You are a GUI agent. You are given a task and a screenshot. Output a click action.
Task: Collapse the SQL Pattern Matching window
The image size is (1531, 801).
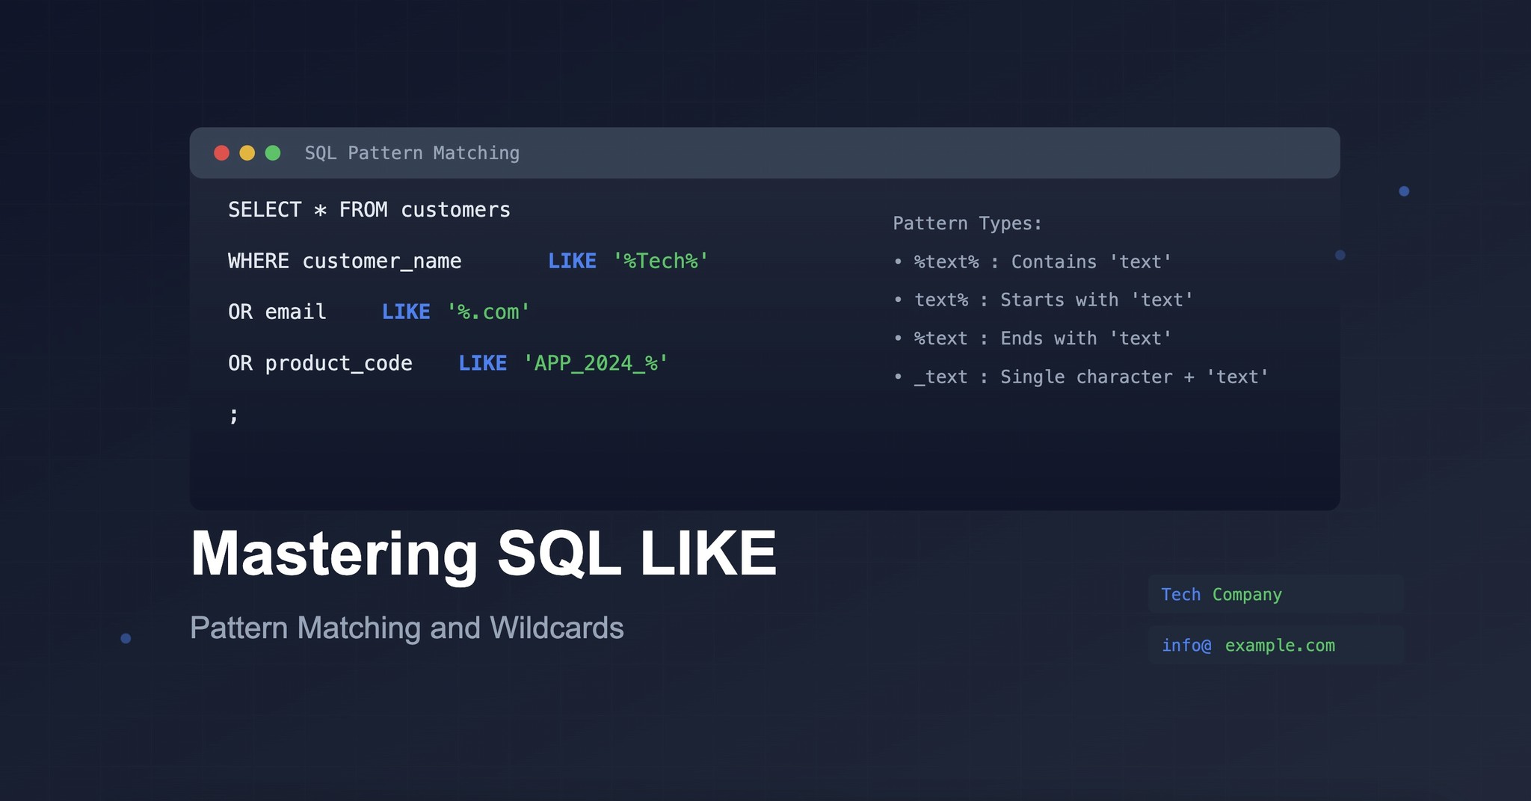click(x=247, y=152)
